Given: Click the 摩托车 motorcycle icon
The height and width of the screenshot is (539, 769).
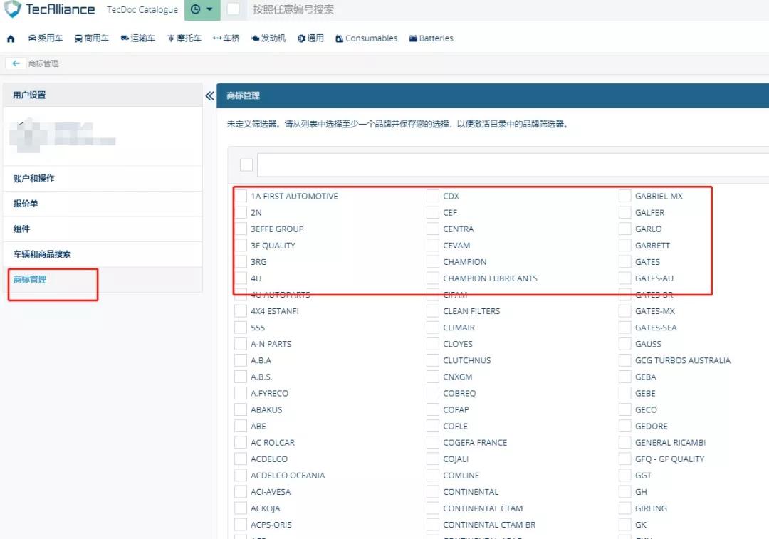Looking at the screenshot, I should pyautogui.click(x=182, y=38).
